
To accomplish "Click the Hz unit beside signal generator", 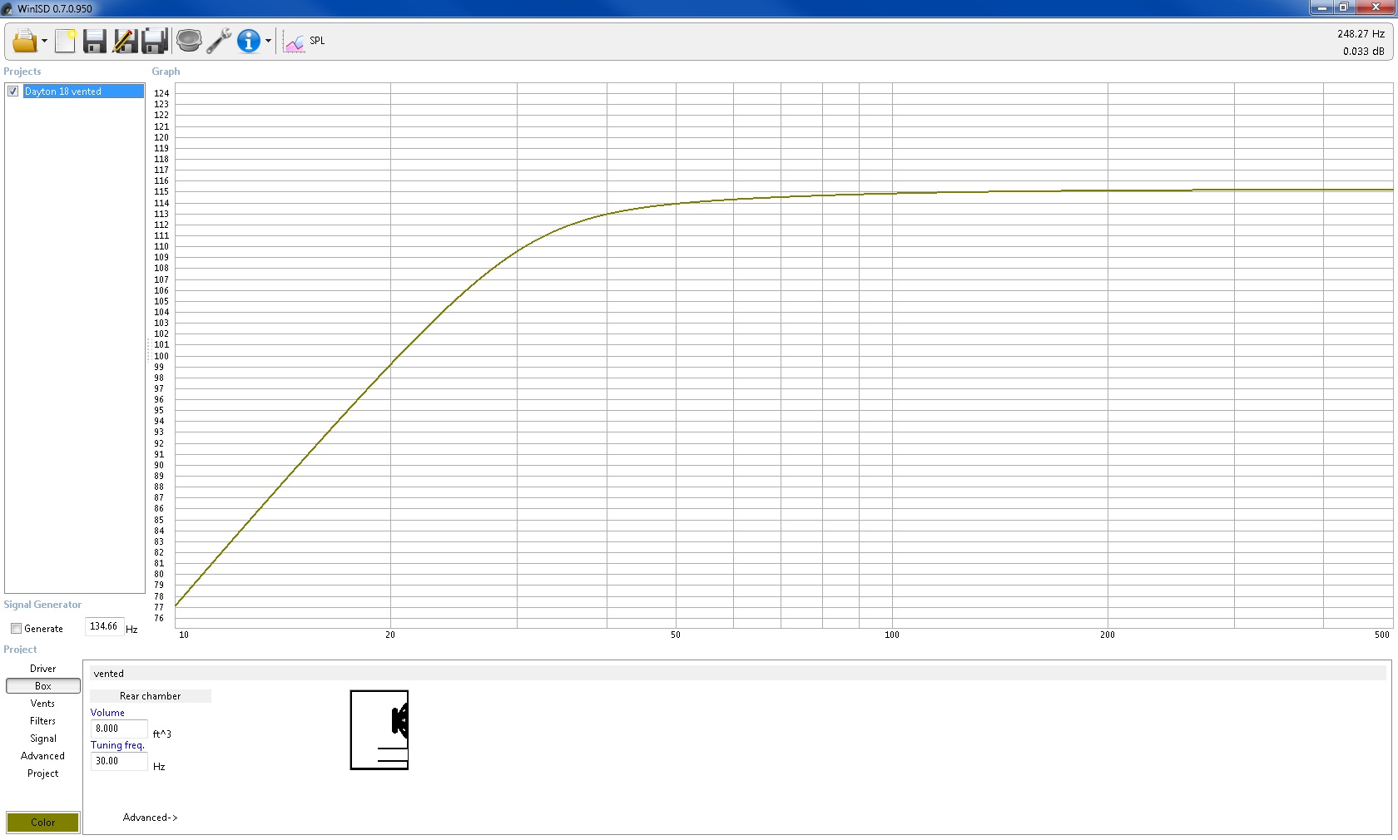I will (x=131, y=630).
